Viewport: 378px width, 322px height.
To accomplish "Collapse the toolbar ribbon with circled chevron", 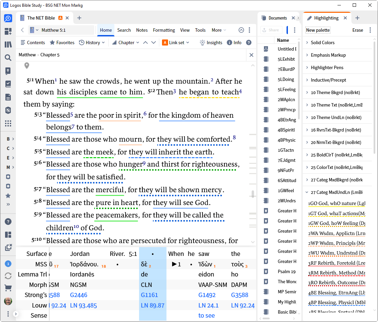I will click(x=241, y=30).
